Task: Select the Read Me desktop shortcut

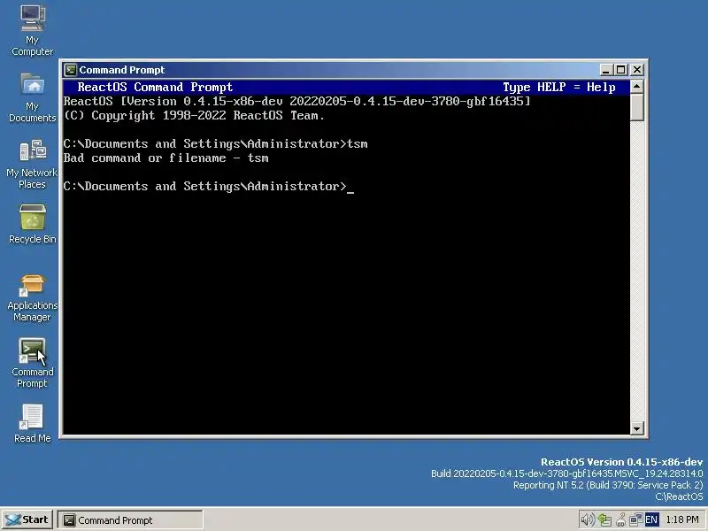Action: point(32,423)
